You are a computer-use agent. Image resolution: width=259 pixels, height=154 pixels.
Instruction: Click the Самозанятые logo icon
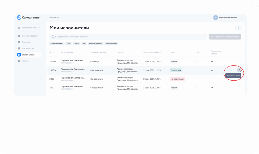pyautogui.click(x=19, y=18)
